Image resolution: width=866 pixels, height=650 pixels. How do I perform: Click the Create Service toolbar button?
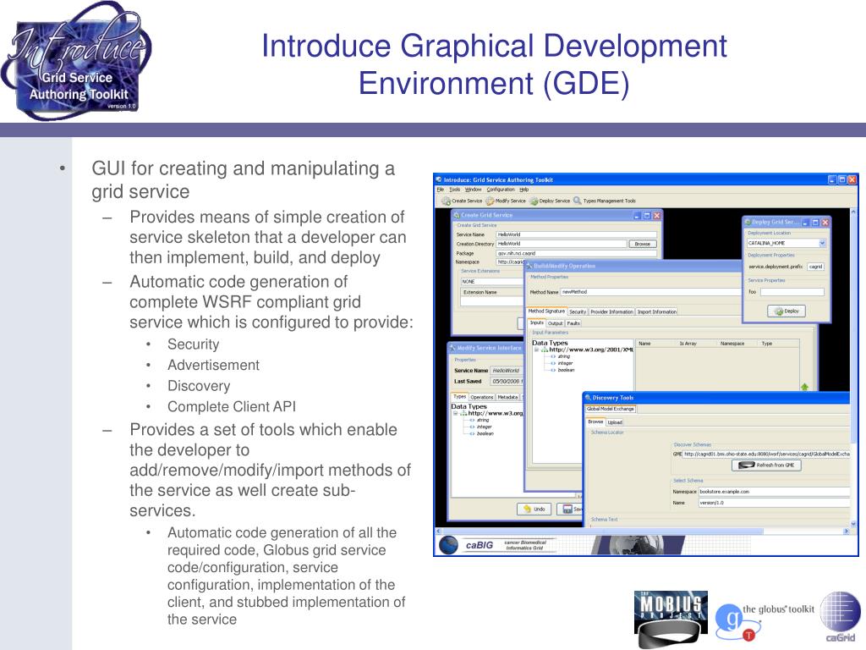click(x=462, y=201)
